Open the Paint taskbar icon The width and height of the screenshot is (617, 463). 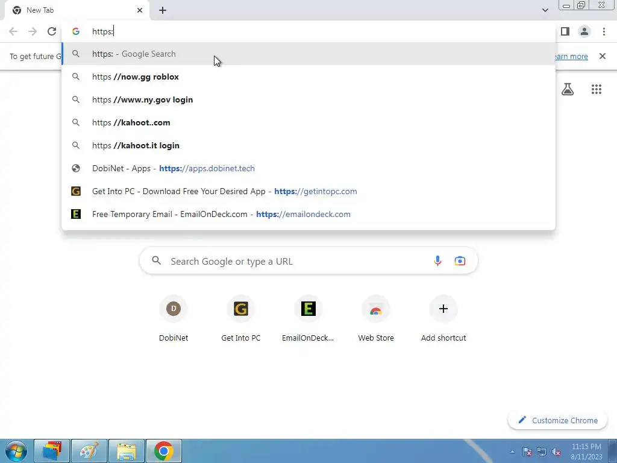point(89,451)
